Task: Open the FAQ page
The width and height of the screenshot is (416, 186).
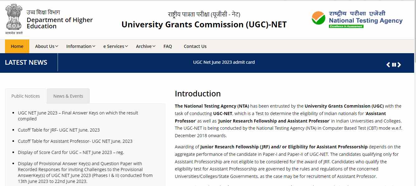Action: pyautogui.click(x=168, y=46)
